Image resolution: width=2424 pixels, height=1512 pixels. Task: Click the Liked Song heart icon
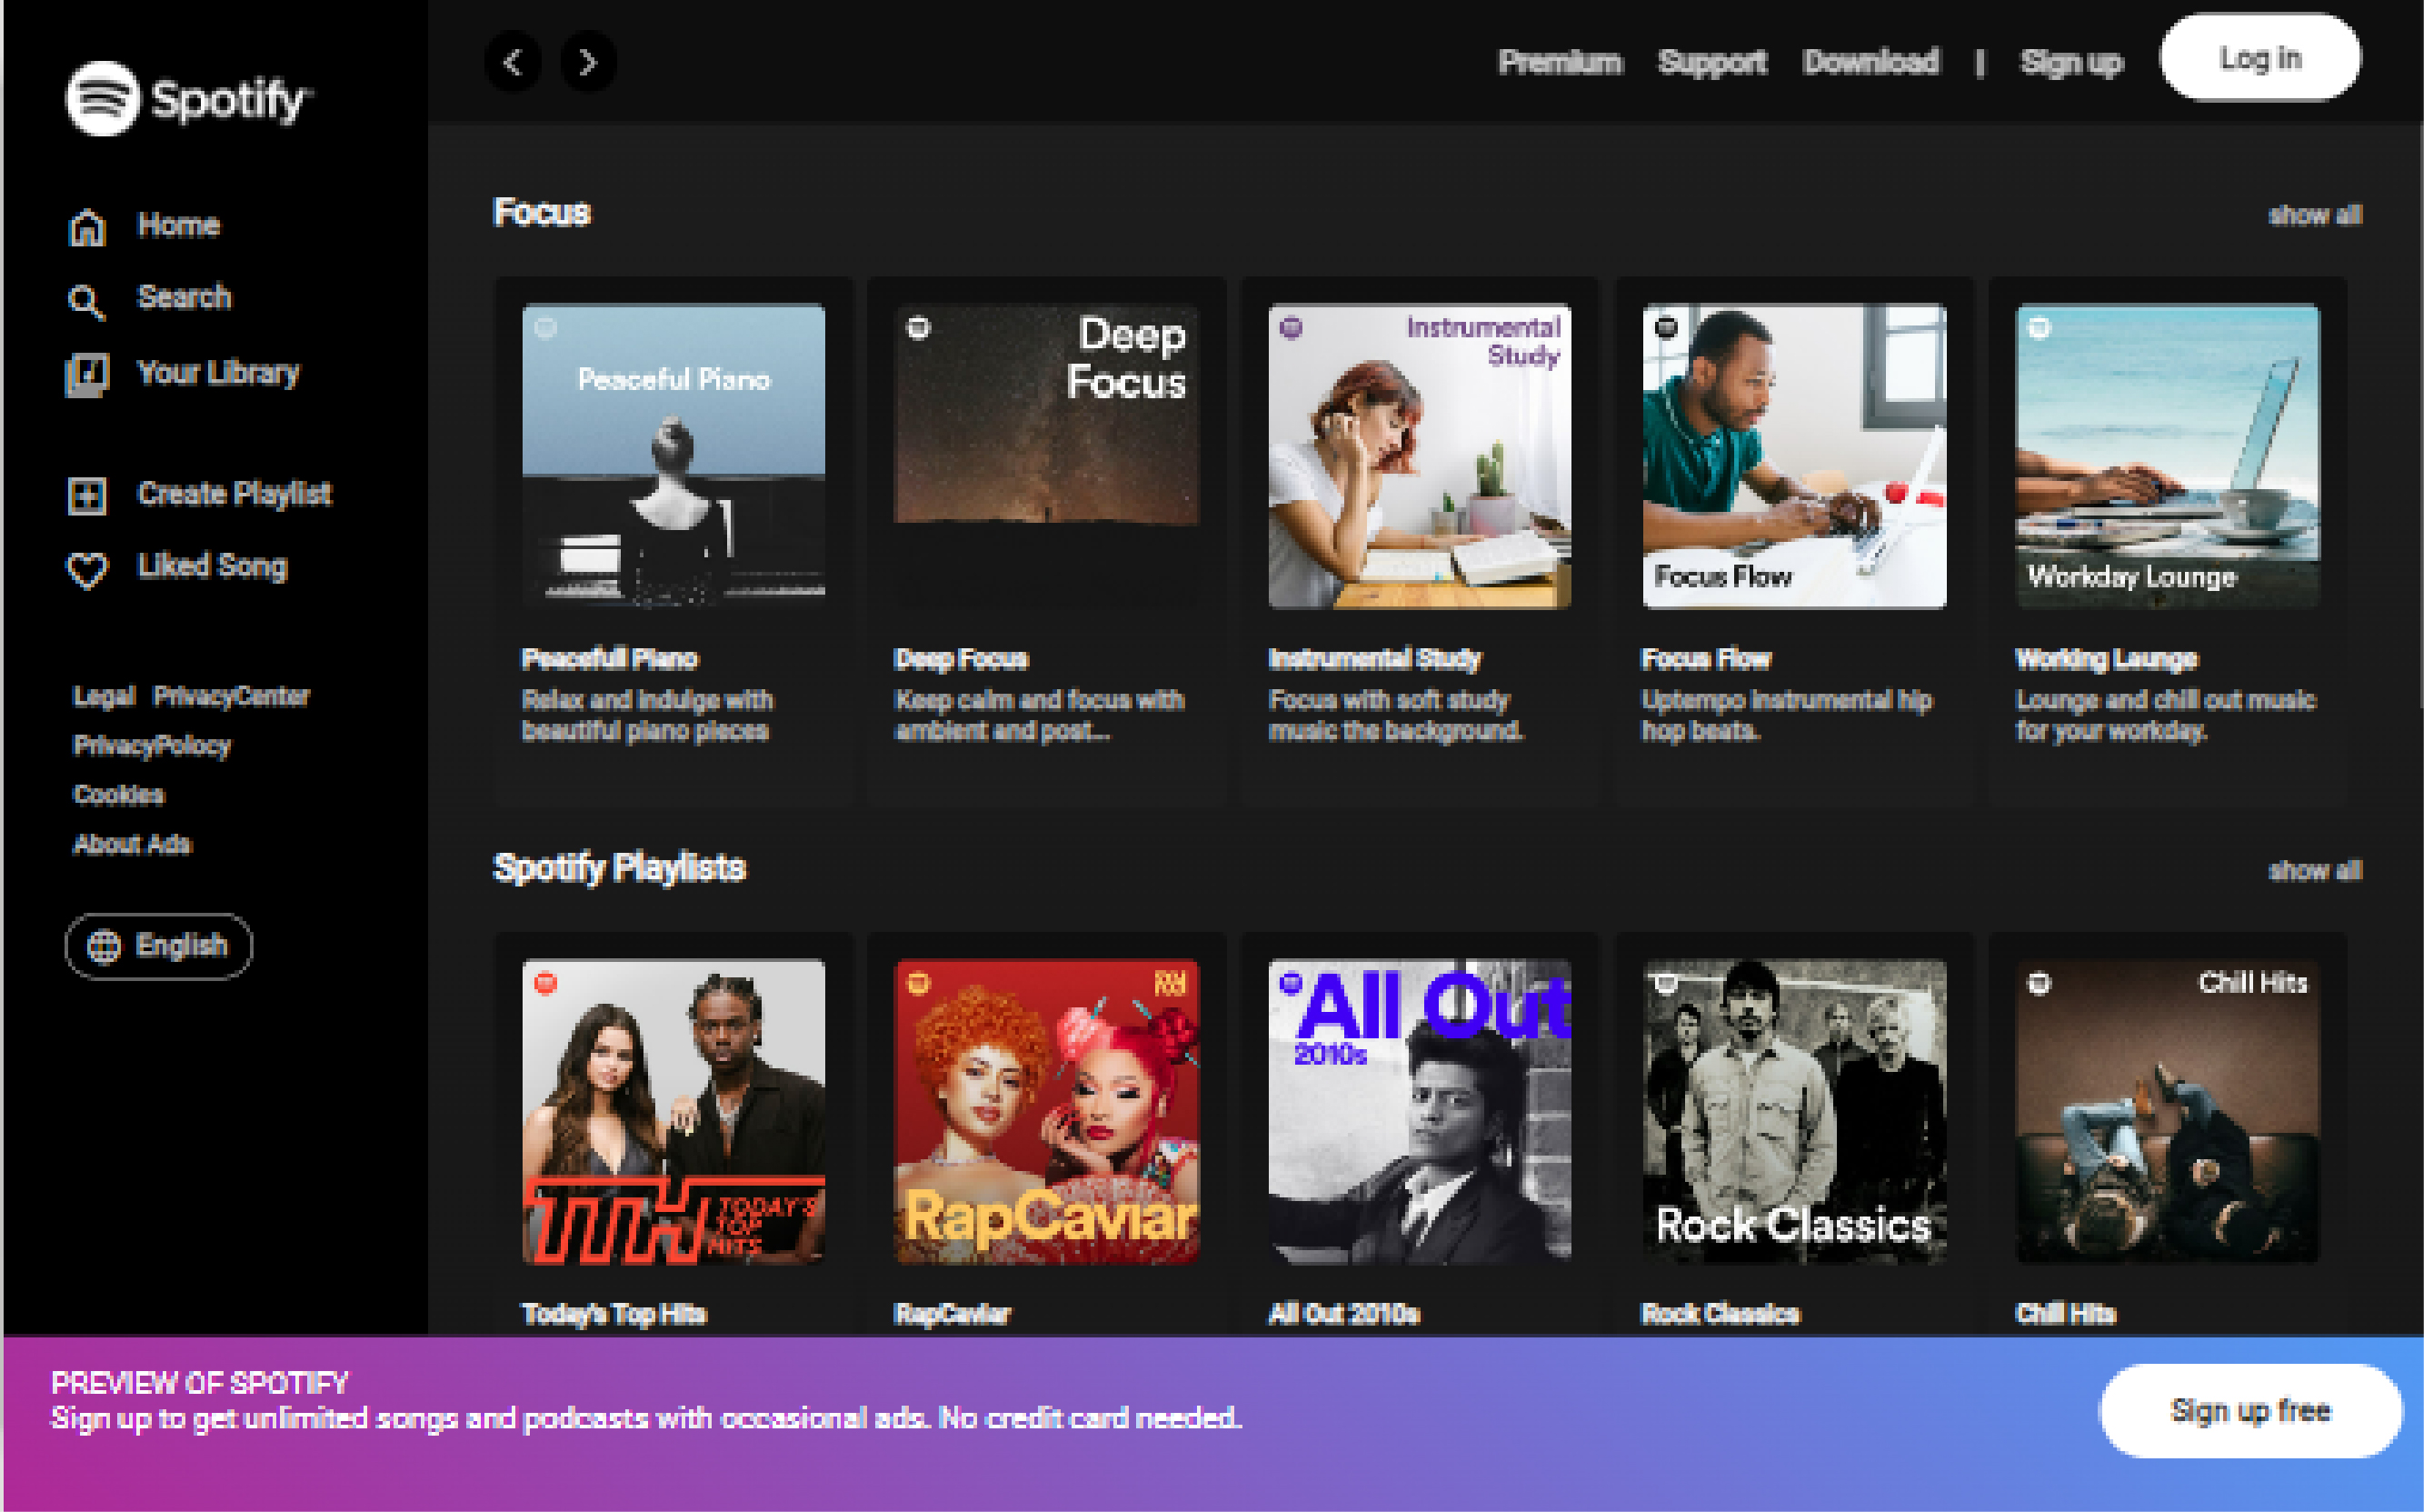[87, 569]
